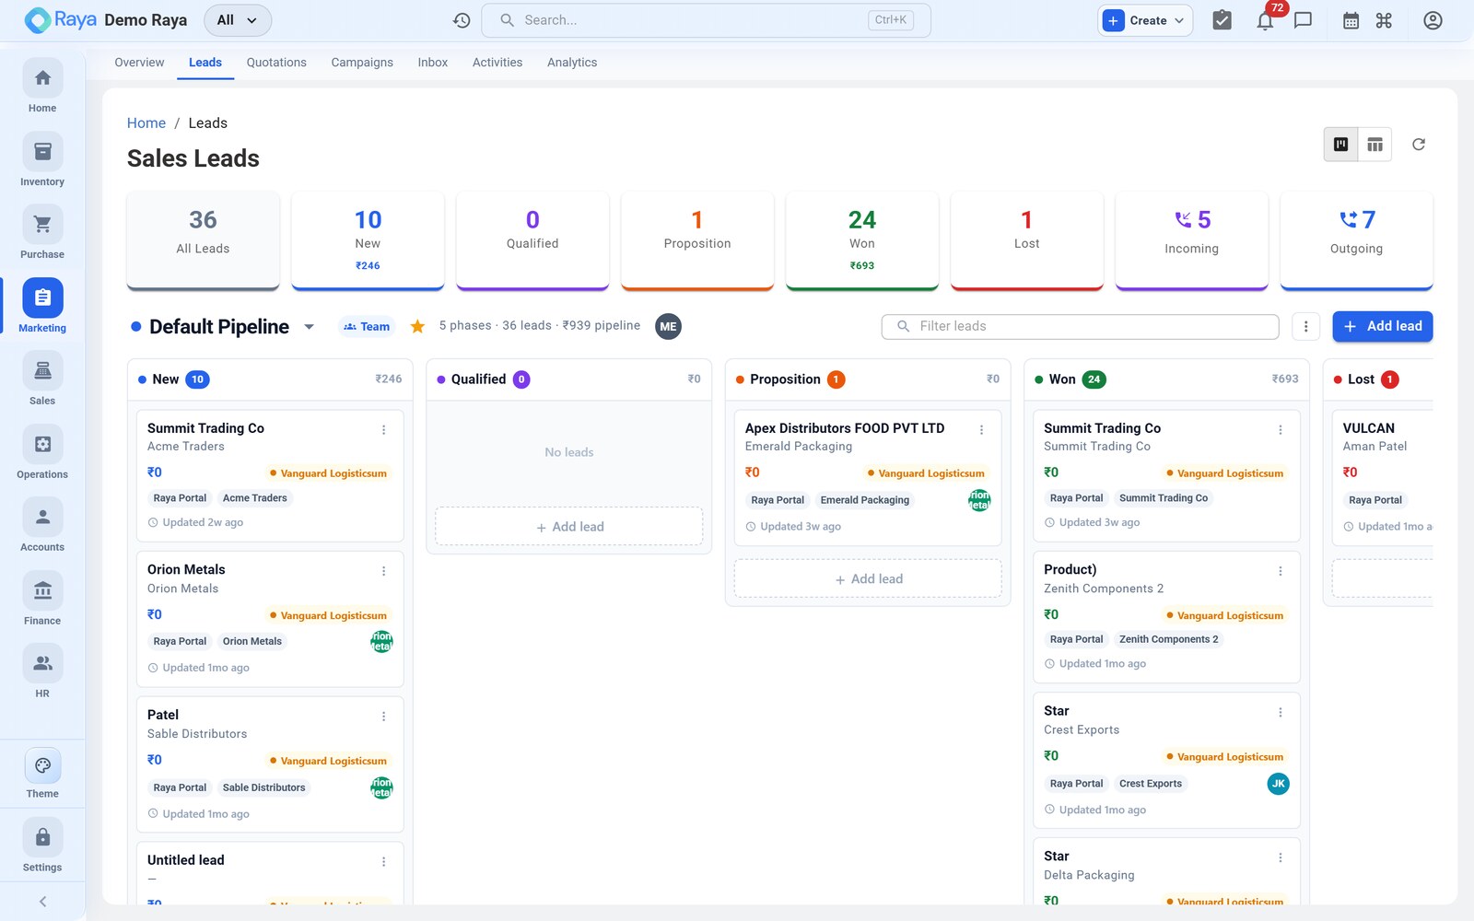The image size is (1474, 921).
Task: Open the calendar icon
Action: pos(1351,20)
